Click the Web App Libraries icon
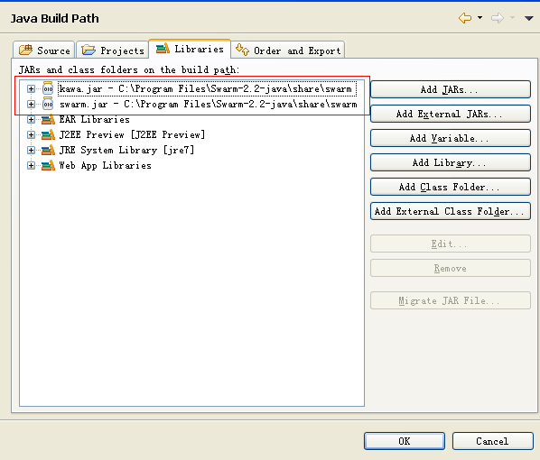This screenshot has height=460, width=540. pyautogui.click(x=48, y=165)
